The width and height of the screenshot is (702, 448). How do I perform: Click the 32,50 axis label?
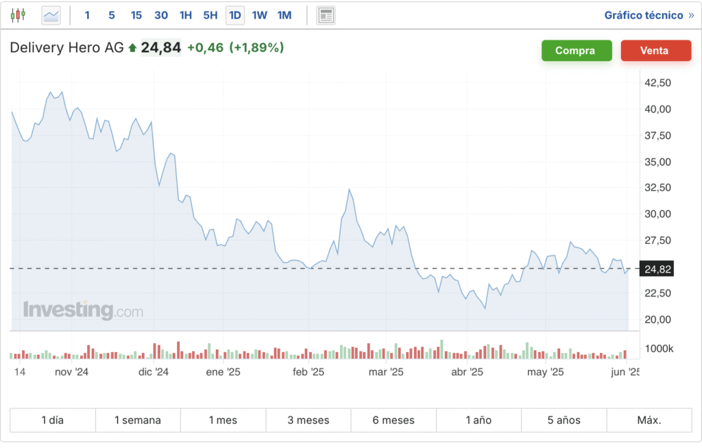pos(657,188)
